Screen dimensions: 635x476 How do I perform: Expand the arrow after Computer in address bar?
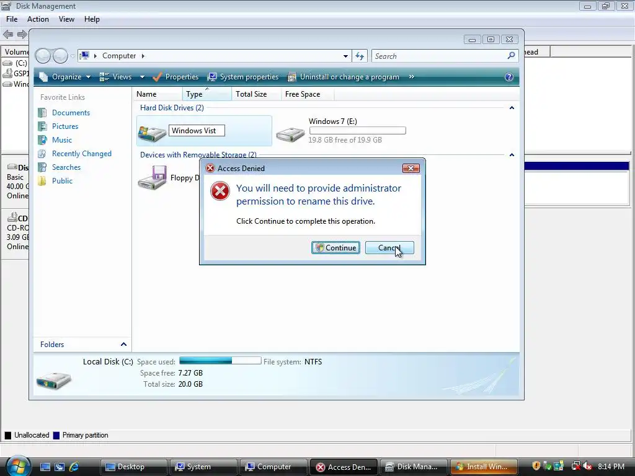143,56
